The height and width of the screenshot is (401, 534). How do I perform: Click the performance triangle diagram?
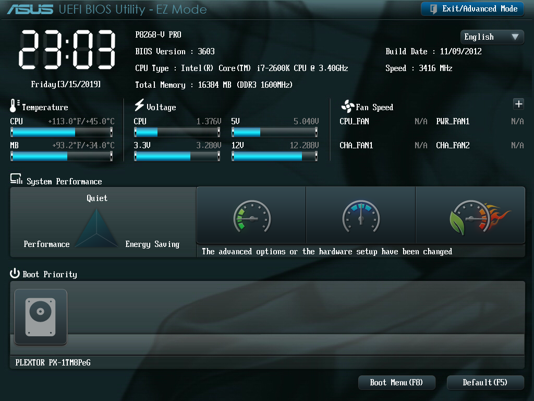96,228
